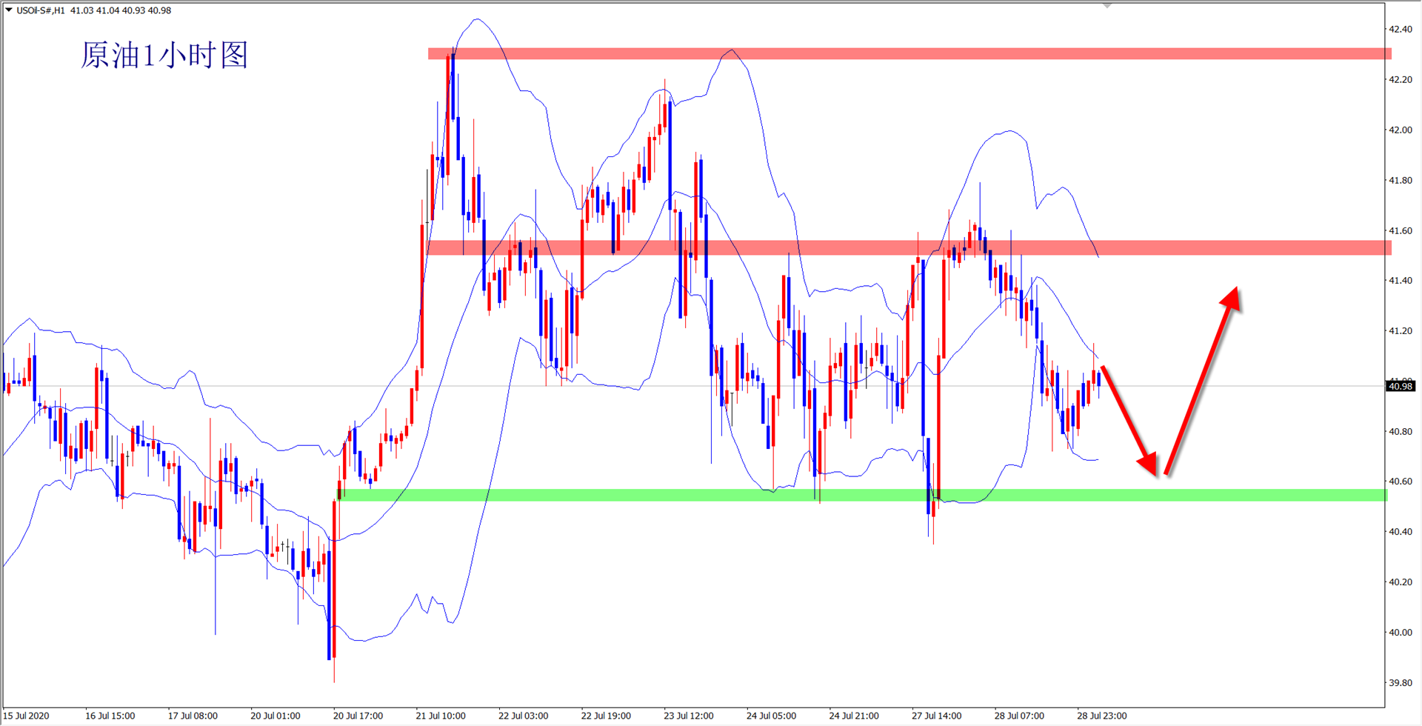Click the 28 Jul 23:00 time label
The width and height of the screenshot is (1422, 726).
(x=1102, y=716)
